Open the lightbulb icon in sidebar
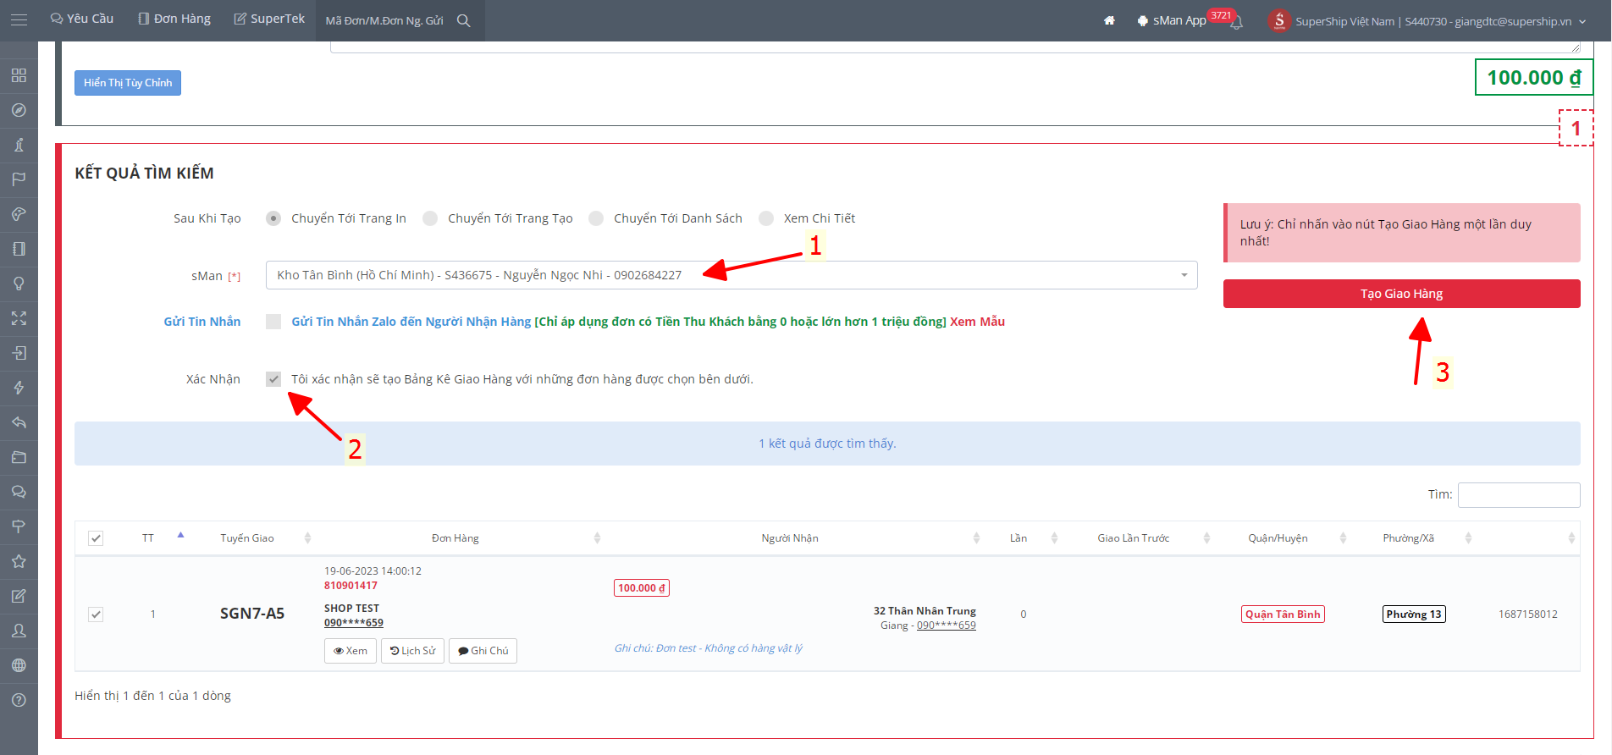The height and width of the screenshot is (755, 1612). [x=19, y=284]
